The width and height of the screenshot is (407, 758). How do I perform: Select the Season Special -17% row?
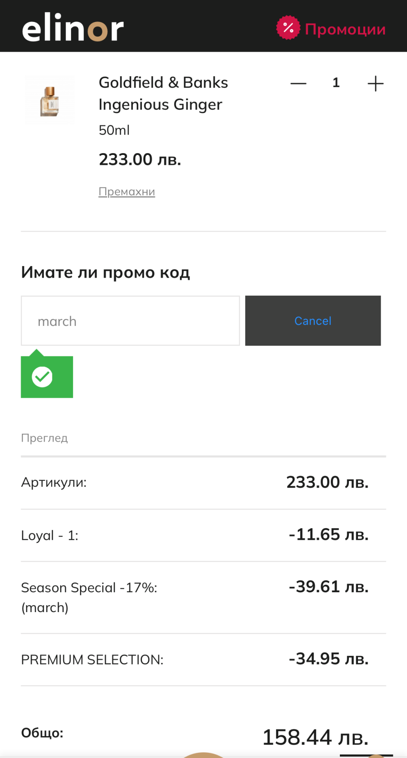pos(203,597)
